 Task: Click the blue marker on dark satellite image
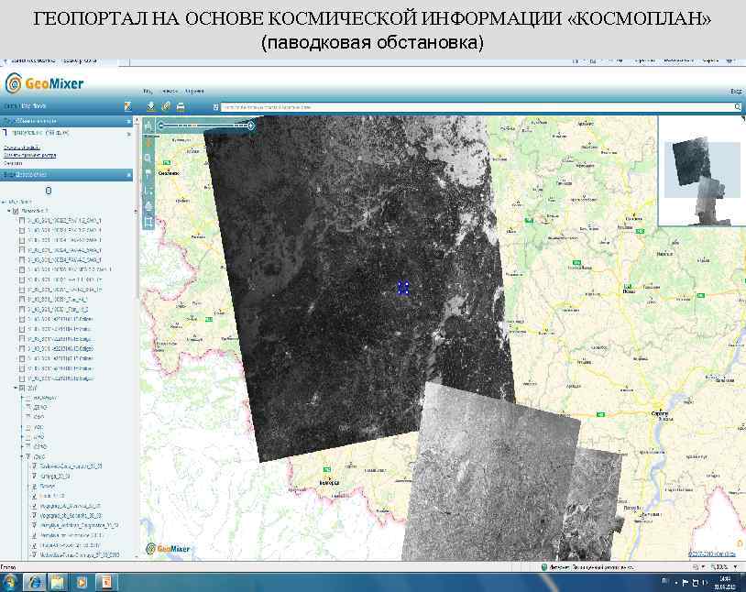coord(403,288)
